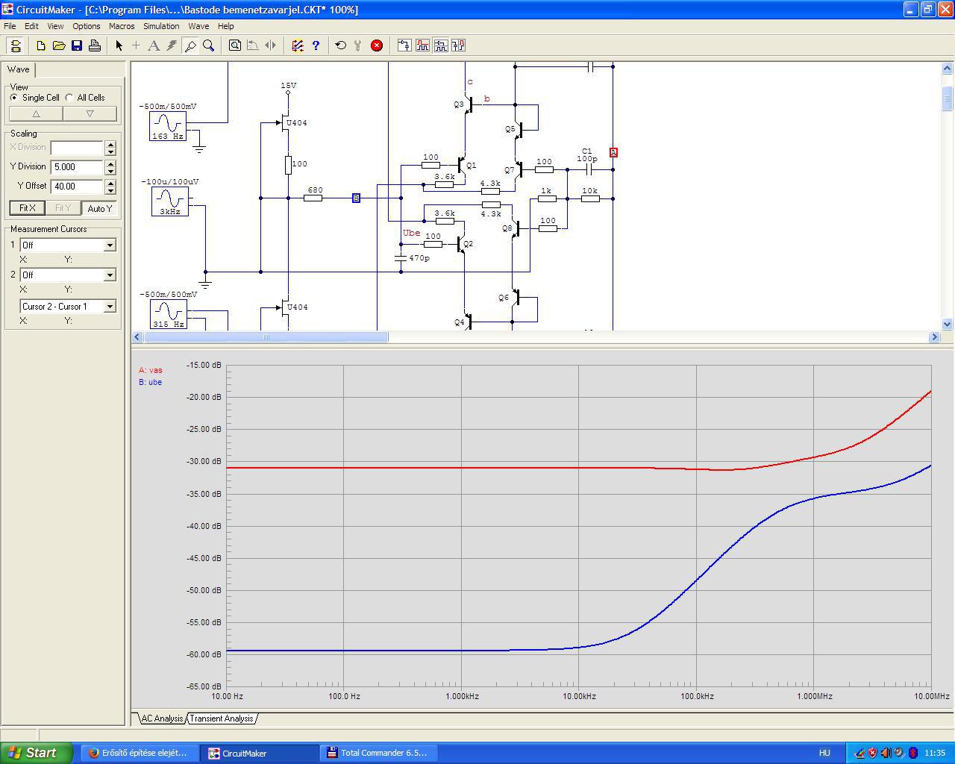Click the Y Division input field

[x=77, y=167]
